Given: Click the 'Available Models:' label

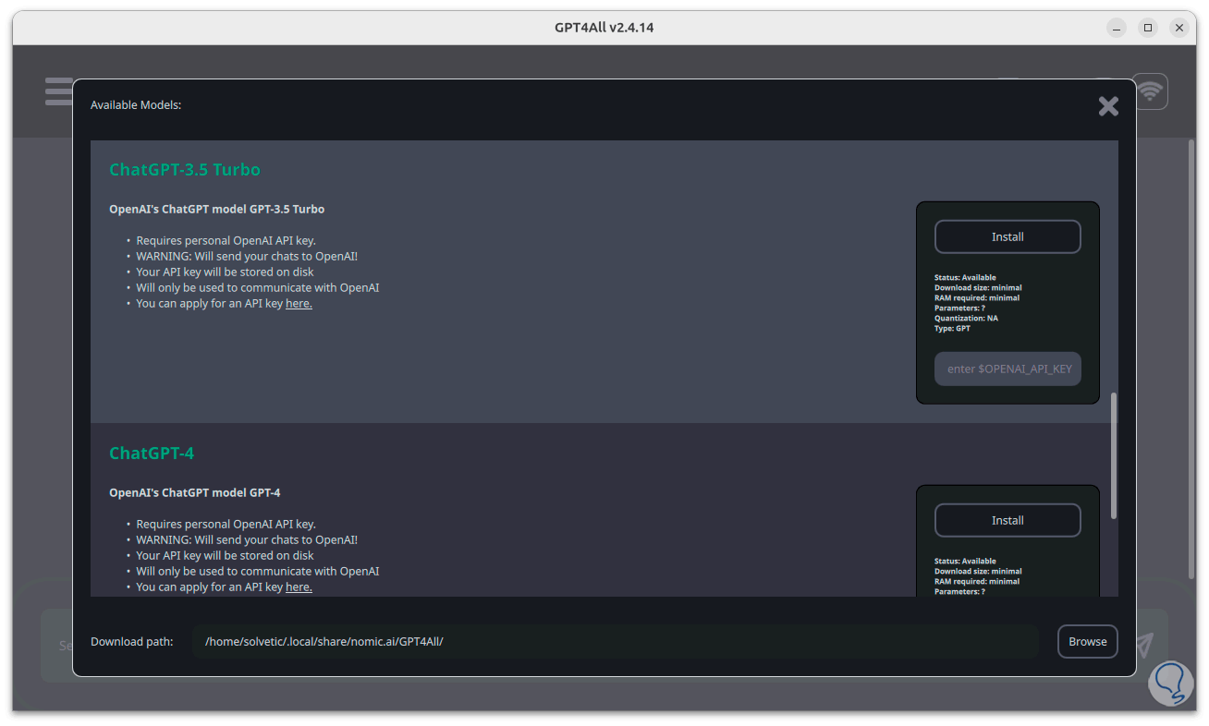Looking at the screenshot, I should [x=136, y=105].
